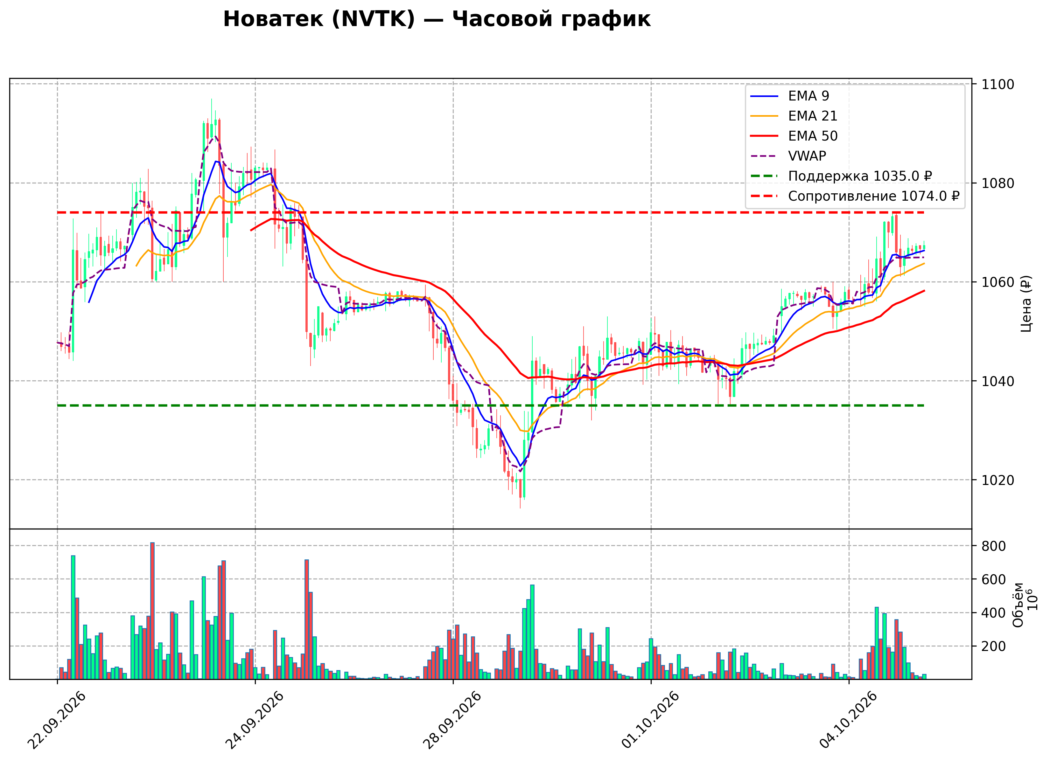Click the 1020 price axis label
The height and width of the screenshot is (761, 1050).
(x=998, y=480)
